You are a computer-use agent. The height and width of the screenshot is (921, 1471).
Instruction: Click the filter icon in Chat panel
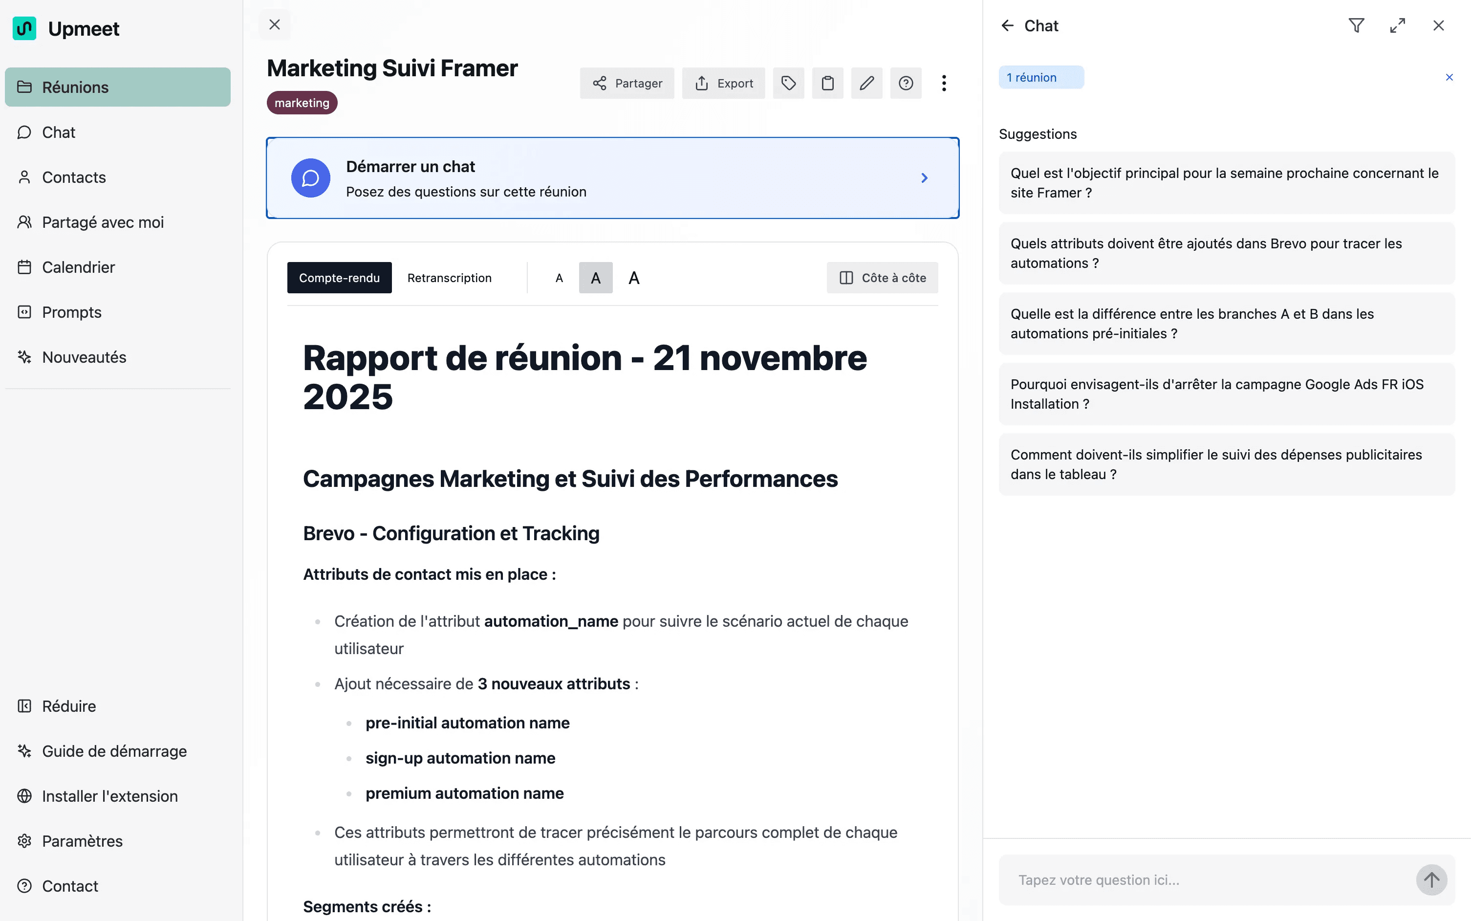[1356, 25]
